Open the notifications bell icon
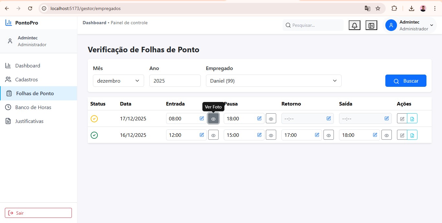The image size is (442, 223). (354, 25)
